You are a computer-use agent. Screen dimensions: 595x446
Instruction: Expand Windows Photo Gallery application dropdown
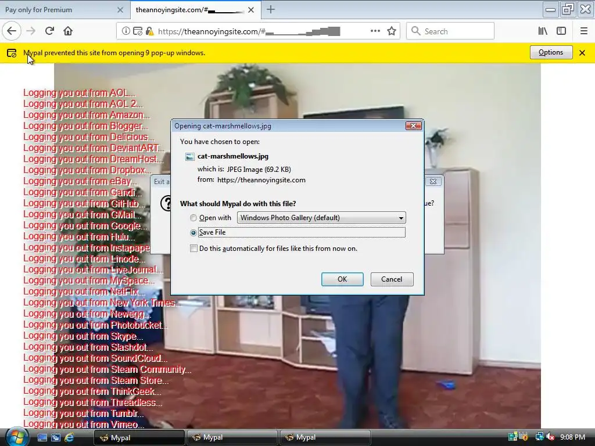(321, 218)
